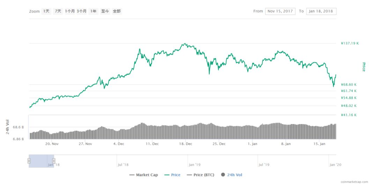377x184 pixels.
Task: Set zoom to 至今 year-to-date
Action: tap(105, 11)
